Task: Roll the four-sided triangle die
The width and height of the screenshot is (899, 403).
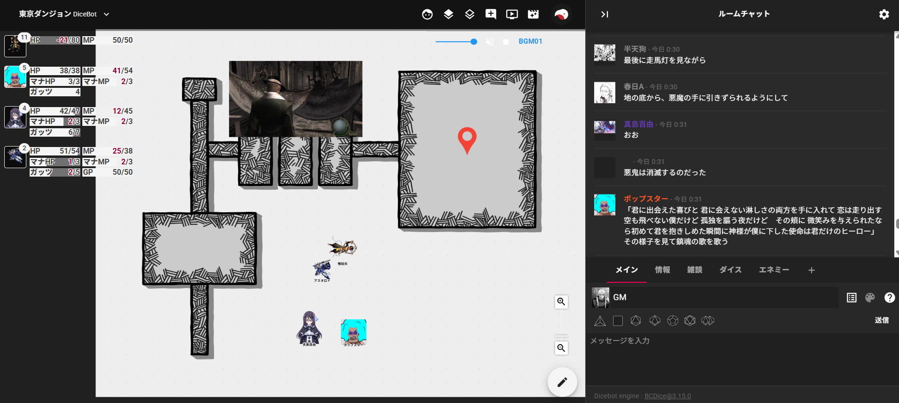Action: point(600,321)
